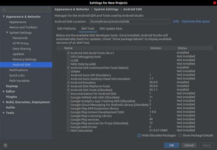This screenshot has height=150, width=217.
Task: Collapse the Appearance & Behavior tree node
Action: (x=4, y=17)
